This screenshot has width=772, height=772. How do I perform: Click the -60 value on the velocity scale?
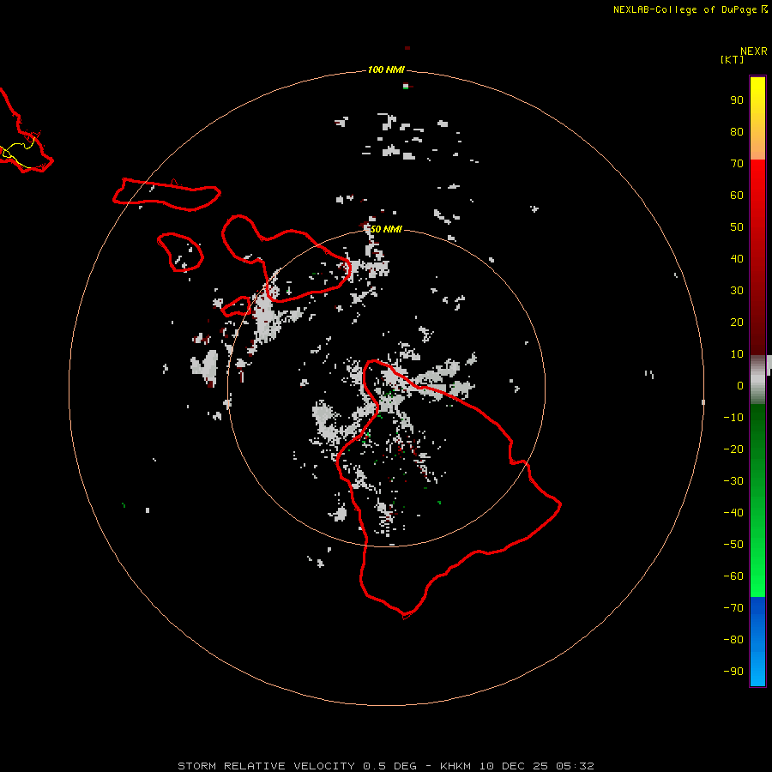click(733, 576)
